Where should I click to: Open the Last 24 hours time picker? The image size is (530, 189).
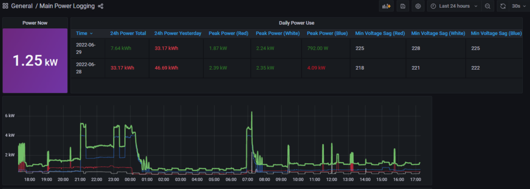(x=454, y=6)
